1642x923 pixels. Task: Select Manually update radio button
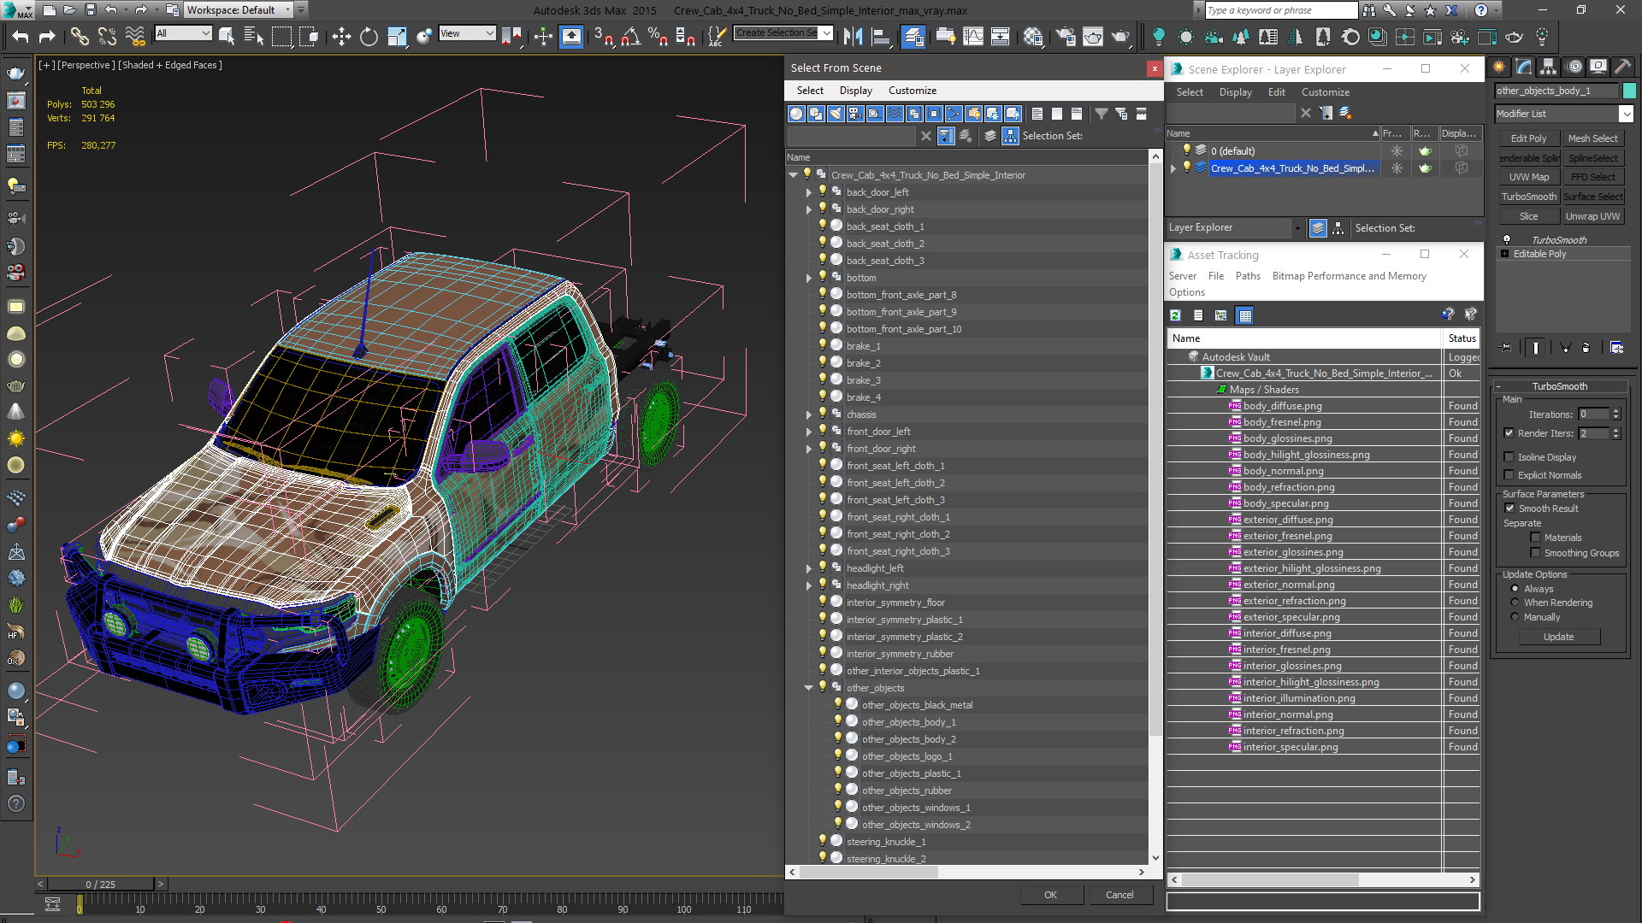point(1515,617)
